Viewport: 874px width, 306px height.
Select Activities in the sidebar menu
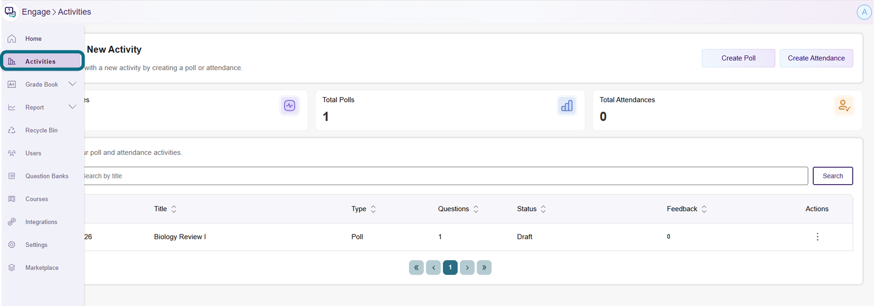pyautogui.click(x=42, y=61)
